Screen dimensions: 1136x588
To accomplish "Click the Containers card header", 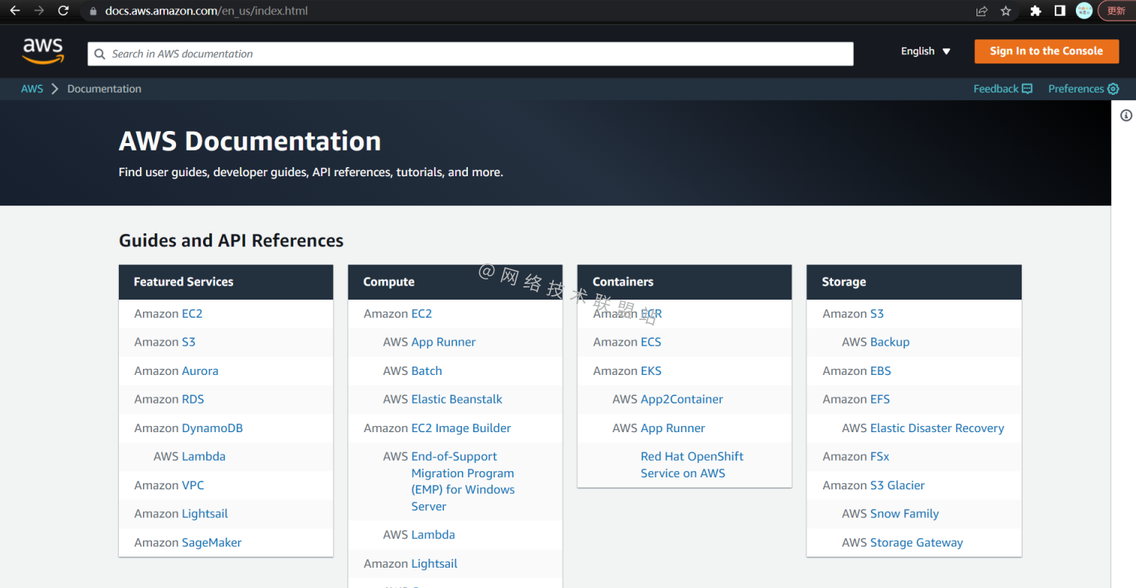I will tap(685, 282).
